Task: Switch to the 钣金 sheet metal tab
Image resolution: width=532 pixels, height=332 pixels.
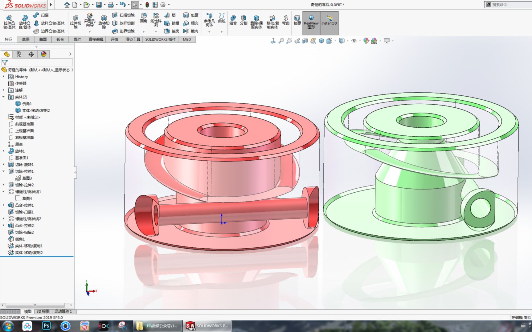Action: [60, 39]
